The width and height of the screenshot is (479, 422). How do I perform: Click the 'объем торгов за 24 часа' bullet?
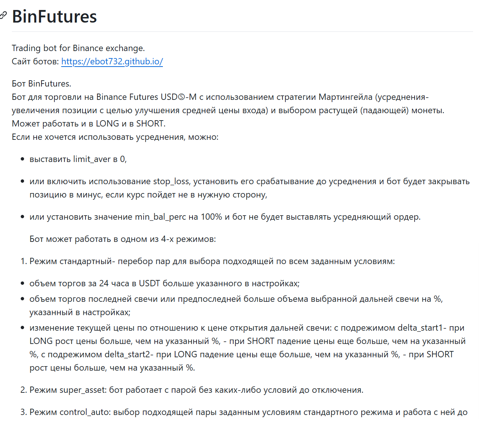(164, 283)
